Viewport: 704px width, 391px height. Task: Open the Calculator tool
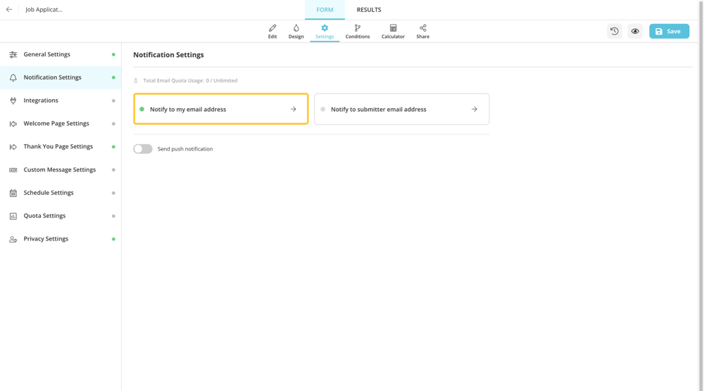pyautogui.click(x=393, y=31)
